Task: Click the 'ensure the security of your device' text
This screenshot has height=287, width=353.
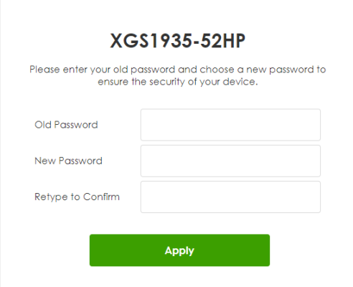Action: pyautogui.click(x=178, y=82)
